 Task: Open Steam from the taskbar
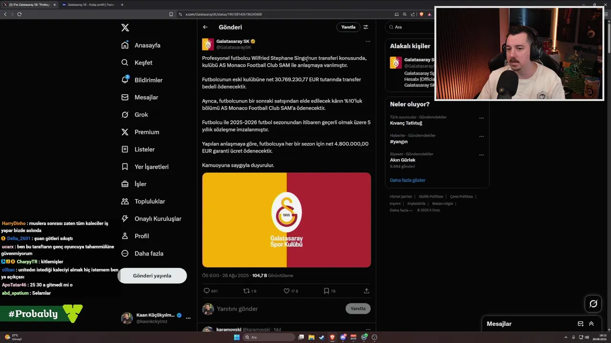(322, 337)
